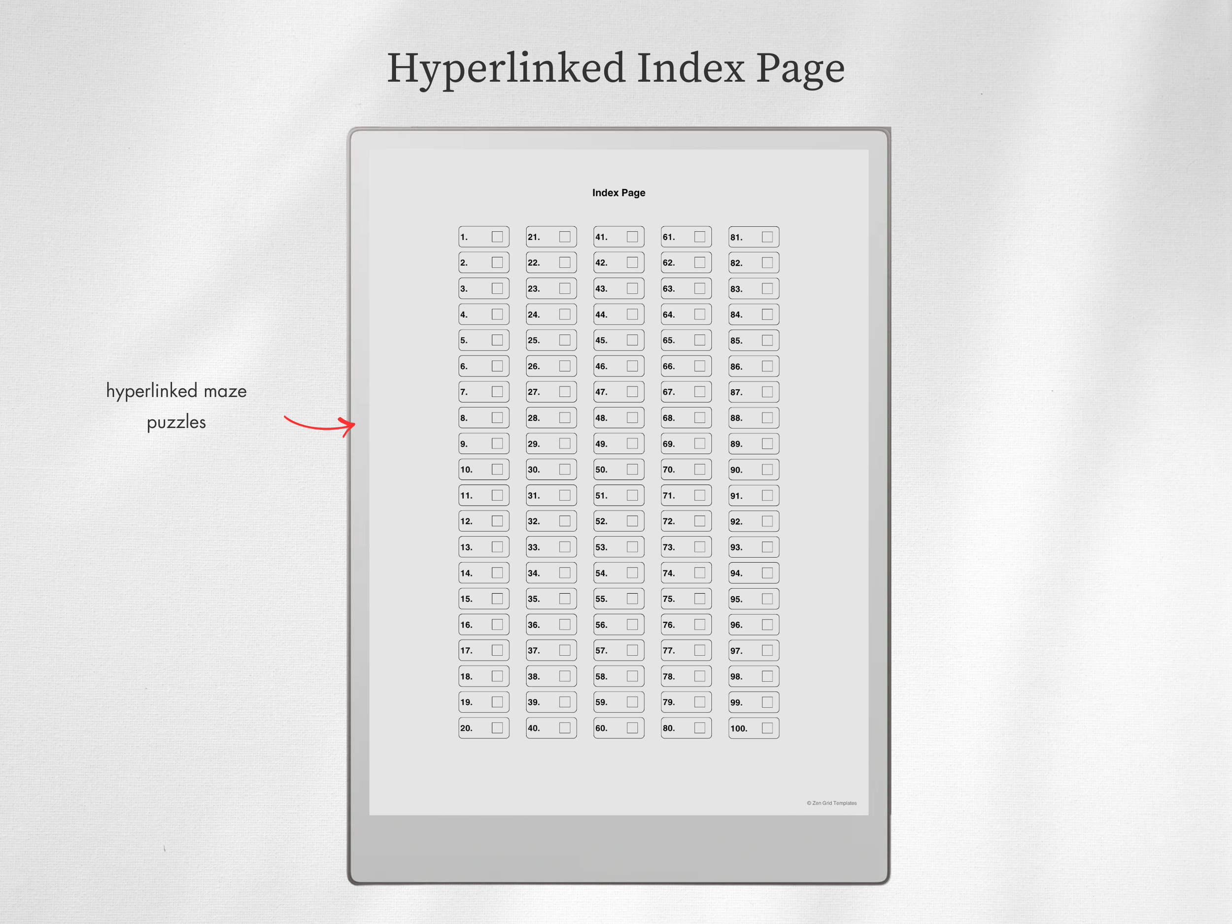The width and height of the screenshot is (1232, 924).
Task: Mark the checkbox for entry 47
Action: coord(632,392)
